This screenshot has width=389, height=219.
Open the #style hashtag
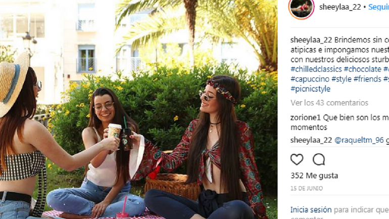[342, 79]
